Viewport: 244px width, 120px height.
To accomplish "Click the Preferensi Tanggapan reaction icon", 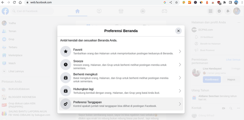I will point(66,104).
